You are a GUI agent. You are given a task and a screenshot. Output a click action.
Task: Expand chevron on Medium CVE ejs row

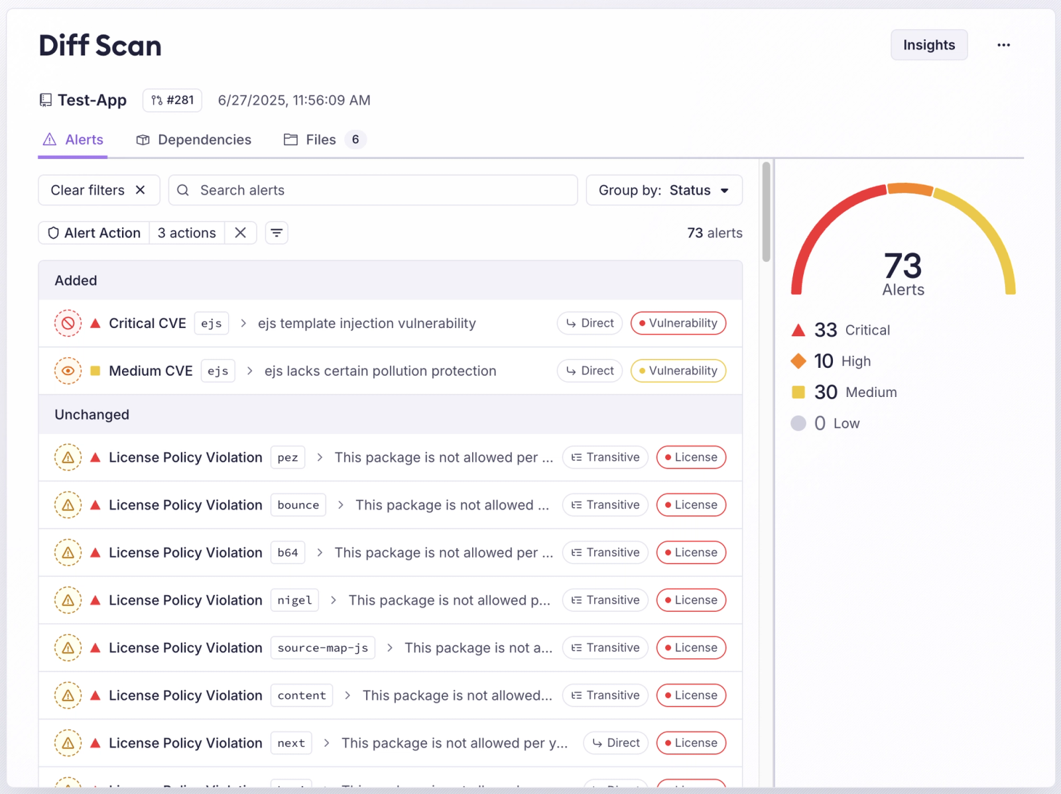pyautogui.click(x=250, y=371)
